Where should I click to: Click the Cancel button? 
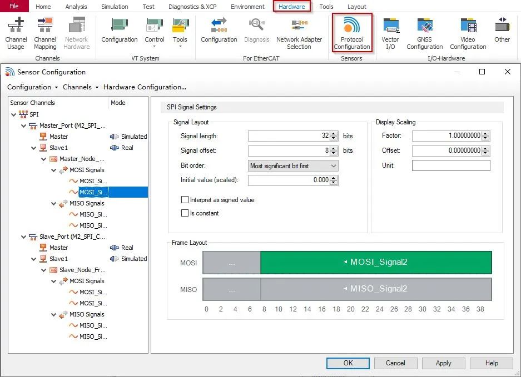[x=395, y=363]
